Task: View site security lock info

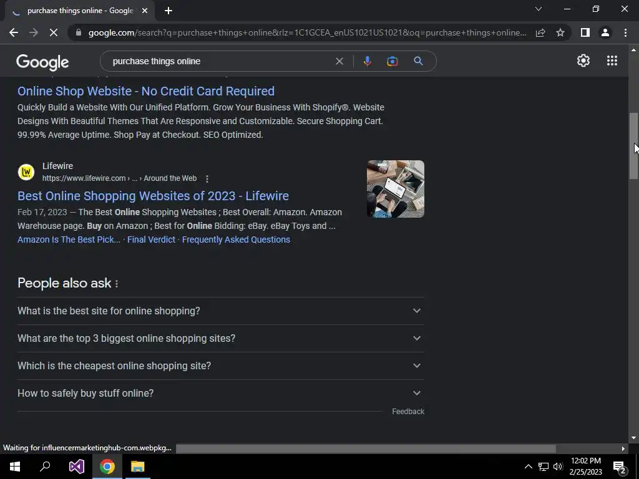Action: 79,32
